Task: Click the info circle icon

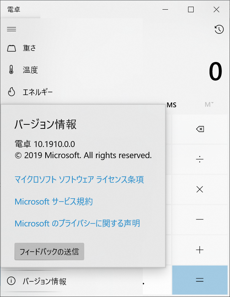Action: pyautogui.click(x=11, y=281)
